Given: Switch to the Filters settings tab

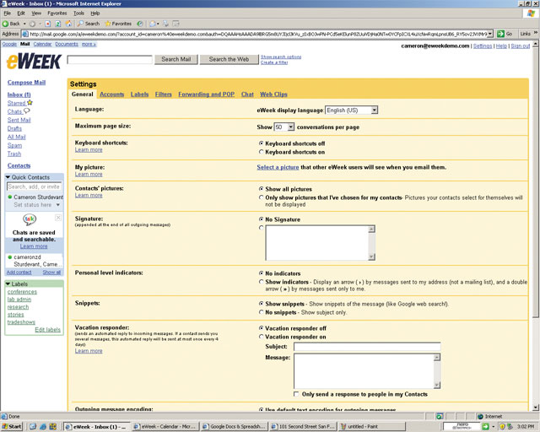Looking at the screenshot, I should [x=163, y=94].
